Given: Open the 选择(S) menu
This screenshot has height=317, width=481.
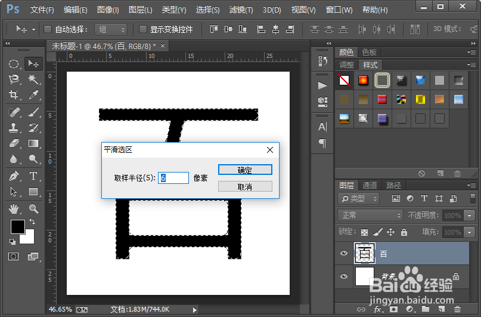Looking at the screenshot, I should (207, 10).
